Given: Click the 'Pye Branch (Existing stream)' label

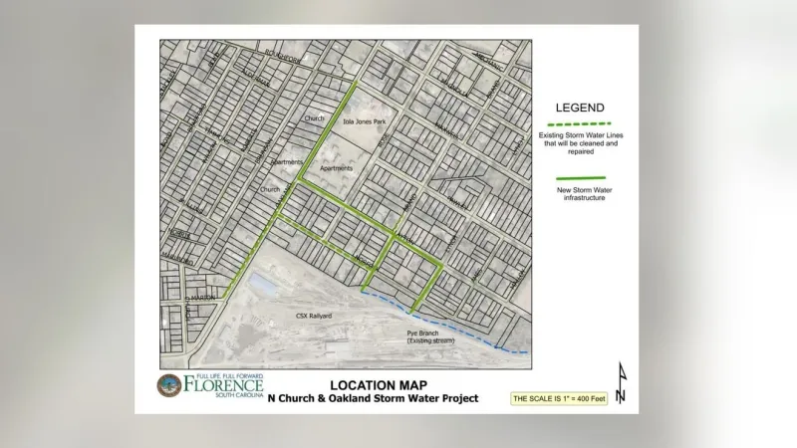Looking at the screenshot, I should click(430, 336).
